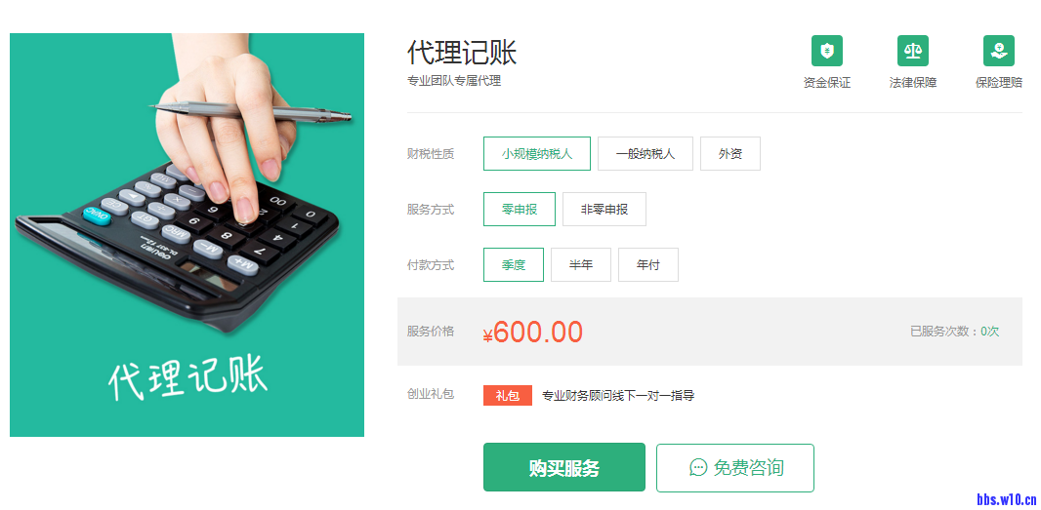Click the 资金保证 shield icon
This screenshot has height=510, width=1041.
826,51
